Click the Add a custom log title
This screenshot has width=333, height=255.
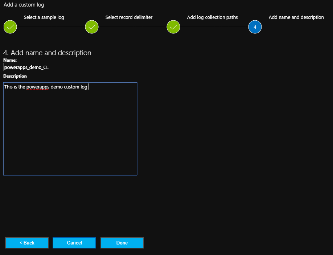pyautogui.click(x=24, y=5)
